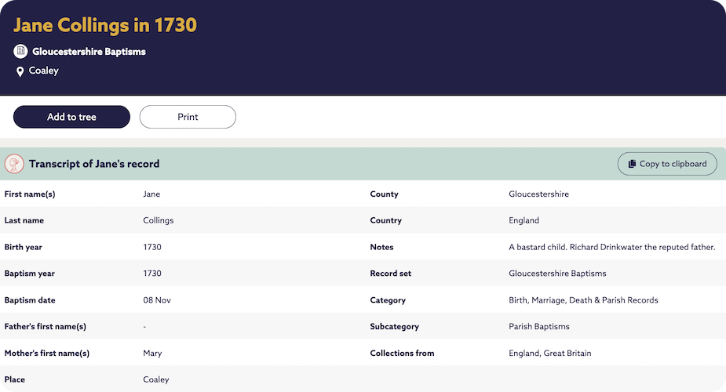Open Gloucestershire Baptisms record set link in header
Screen dimensions: 726x392
89,52
